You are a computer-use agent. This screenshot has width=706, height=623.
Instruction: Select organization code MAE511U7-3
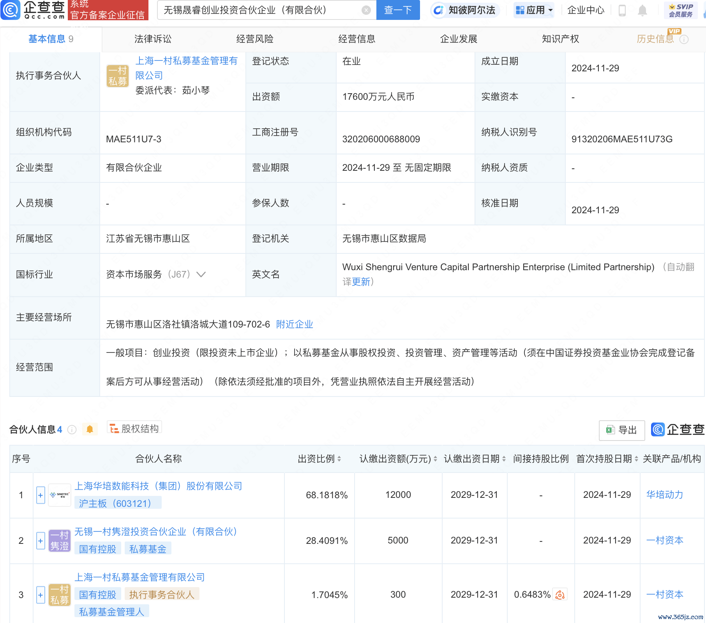[134, 139]
